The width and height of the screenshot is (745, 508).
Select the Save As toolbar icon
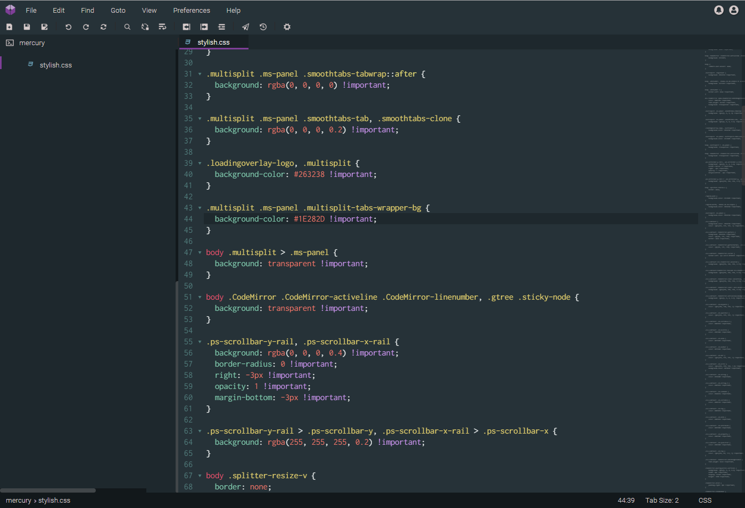(x=45, y=27)
